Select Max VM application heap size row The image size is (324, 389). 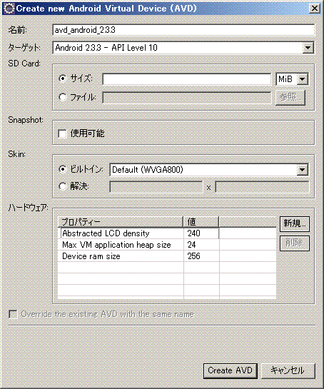167,245
